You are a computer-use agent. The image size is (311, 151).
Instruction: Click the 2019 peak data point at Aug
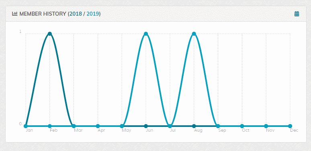pos(194,34)
